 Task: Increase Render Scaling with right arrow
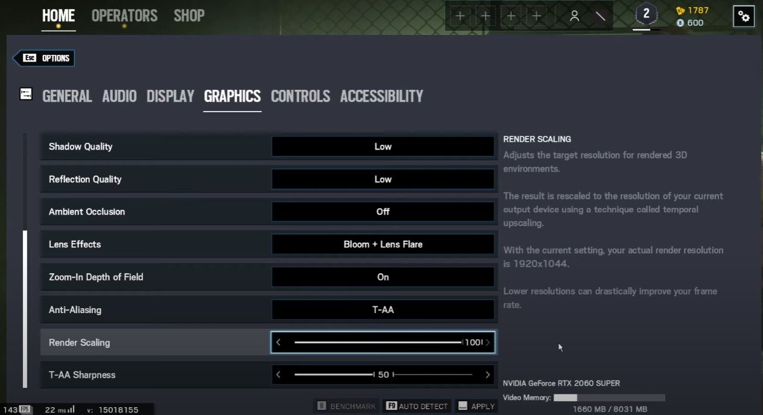488,342
